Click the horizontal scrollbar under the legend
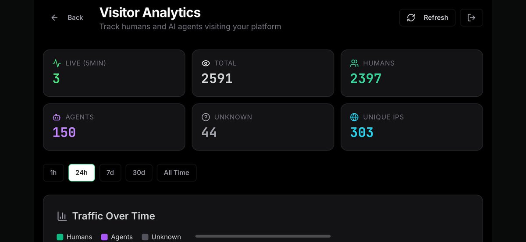Viewport: 526px width, 242px height. pos(263,236)
